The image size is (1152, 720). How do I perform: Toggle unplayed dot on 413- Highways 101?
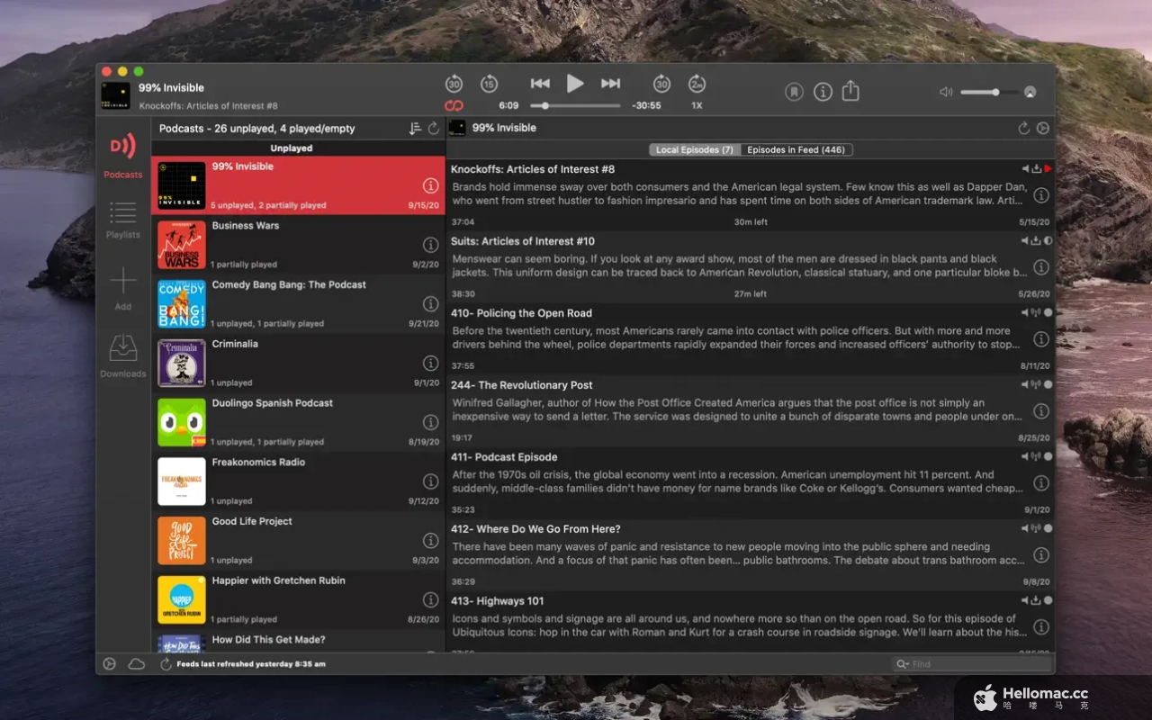1048,601
